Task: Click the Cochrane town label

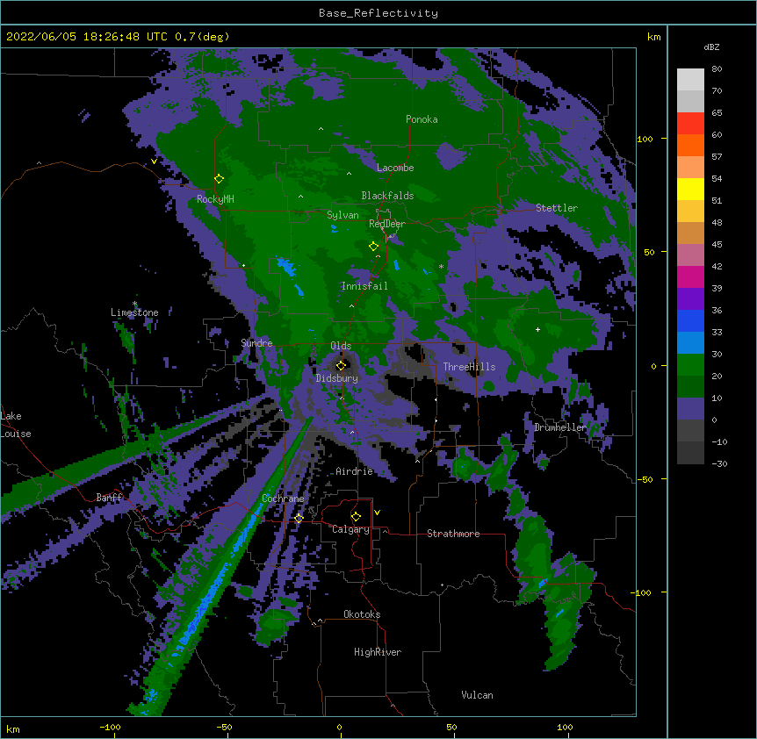Action: 283,499
